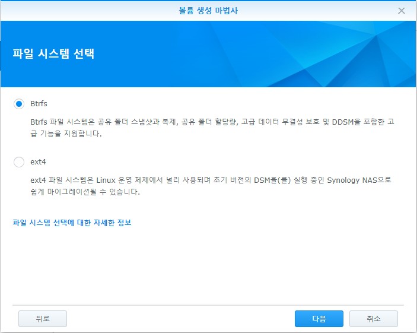Close the 볼륨 생성 마법사 dialog with the X icon
417x333 pixels.
pos(402,11)
